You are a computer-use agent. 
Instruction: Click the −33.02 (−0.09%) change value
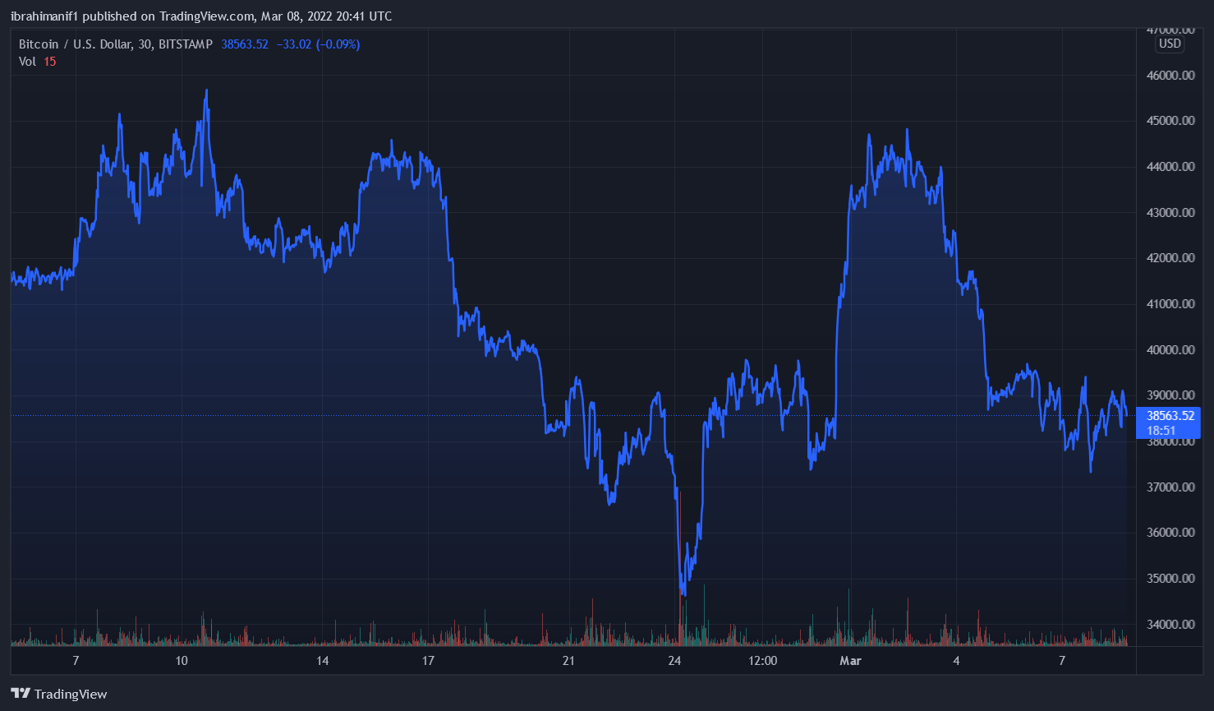point(317,44)
